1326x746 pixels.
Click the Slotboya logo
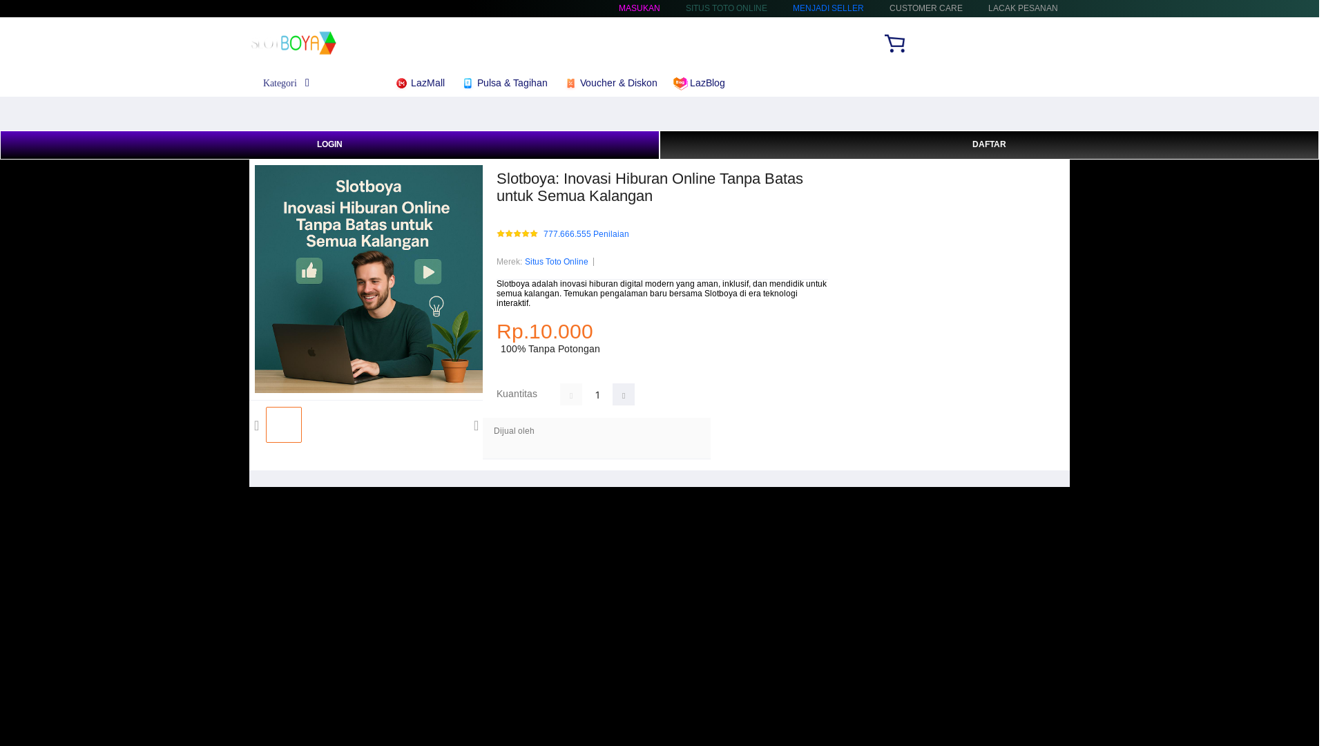(x=294, y=43)
